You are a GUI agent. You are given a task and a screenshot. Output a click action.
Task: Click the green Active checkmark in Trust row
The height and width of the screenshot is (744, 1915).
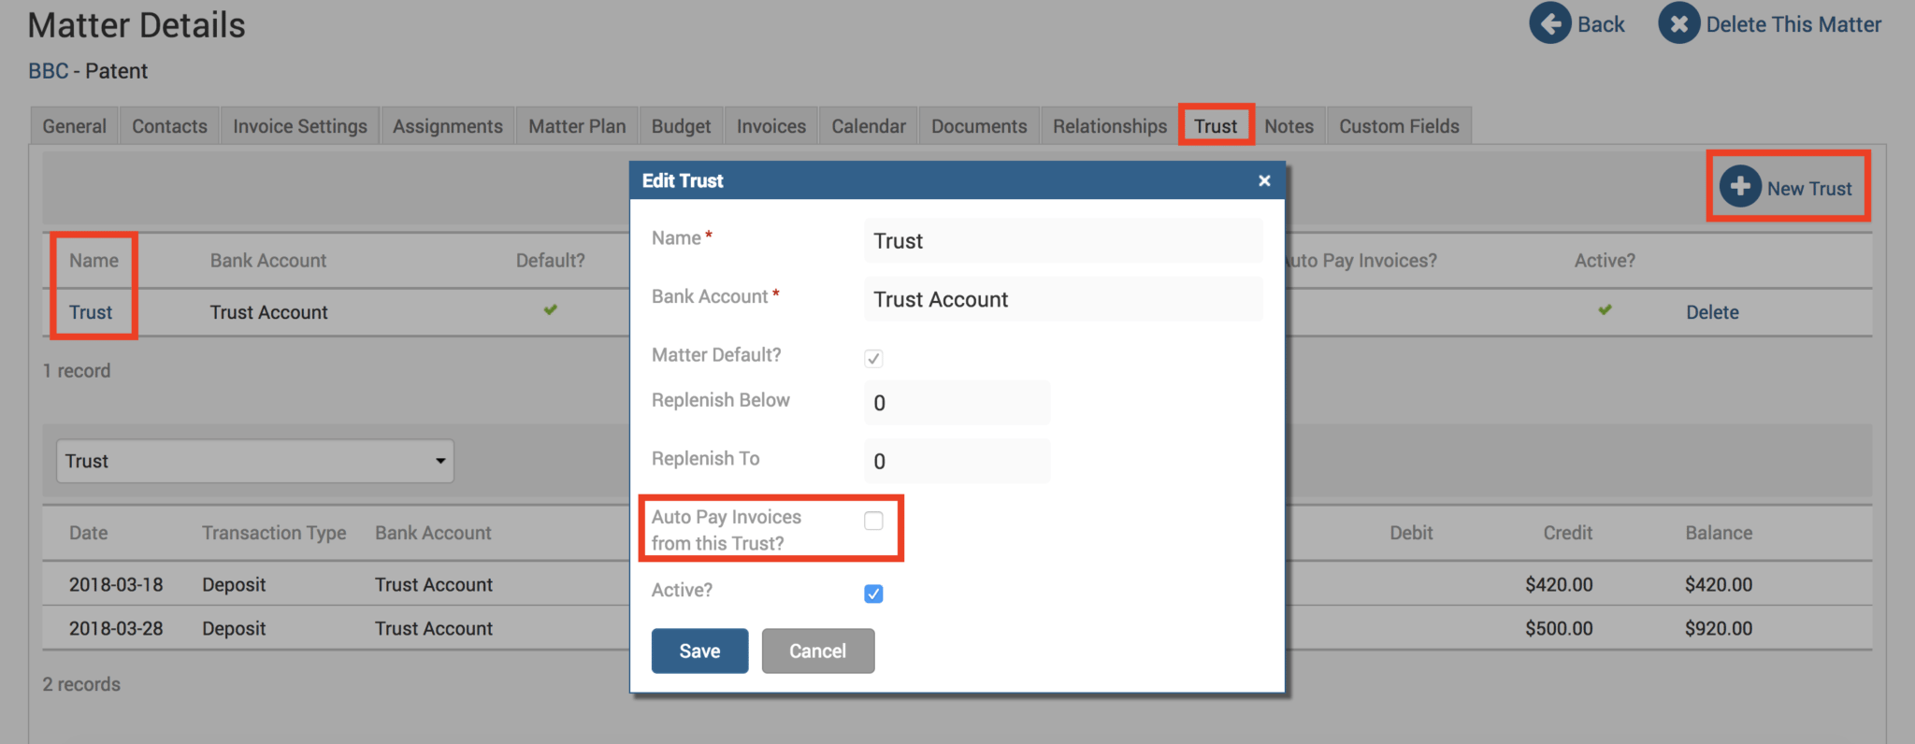click(1605, 310)
